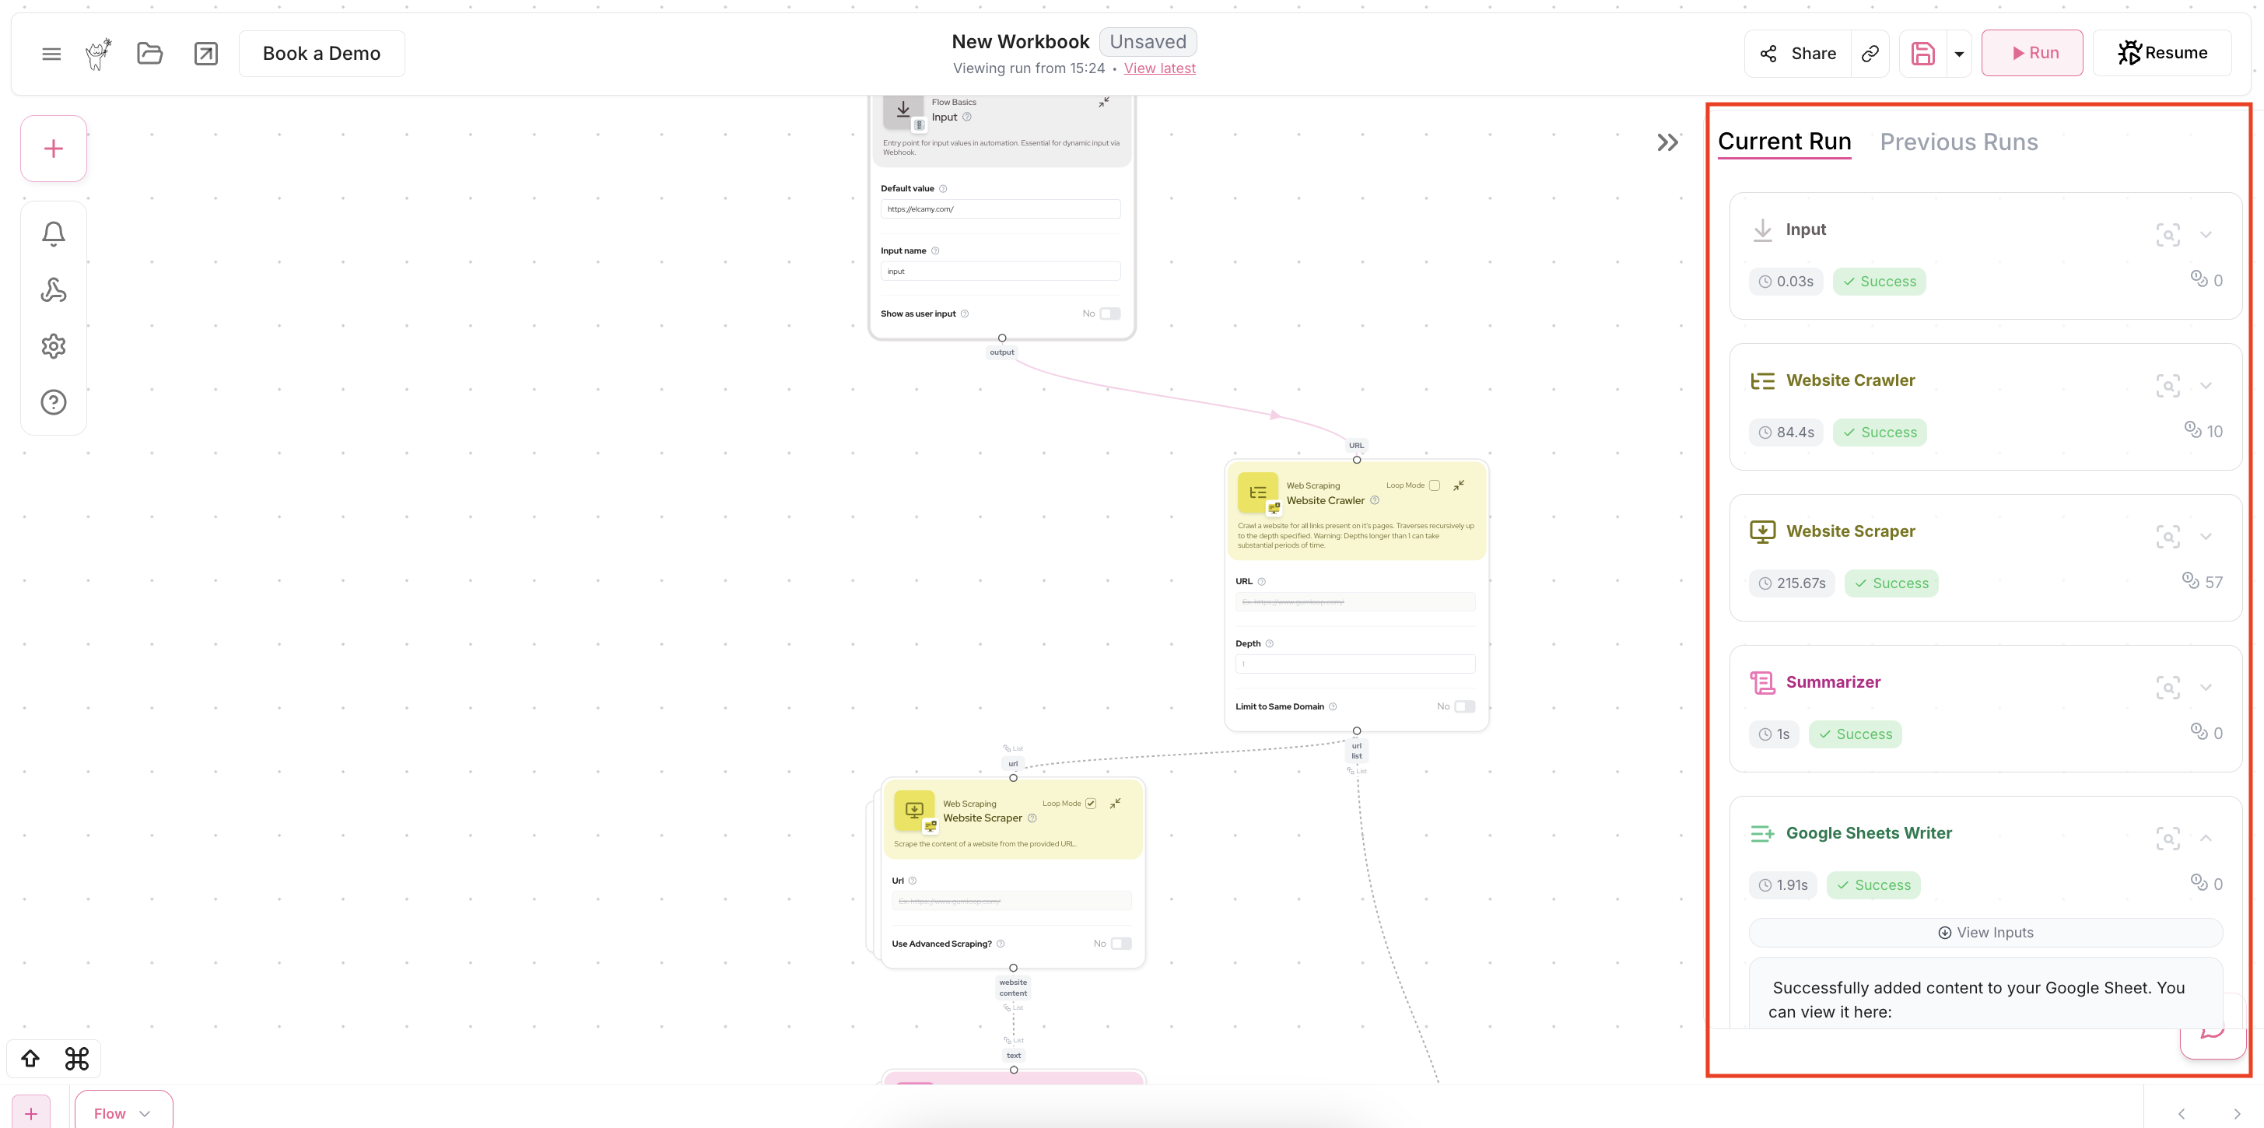Open settings gear in left sidebar
Screen dimensions: 2264x1128
(x=54, y=346)
